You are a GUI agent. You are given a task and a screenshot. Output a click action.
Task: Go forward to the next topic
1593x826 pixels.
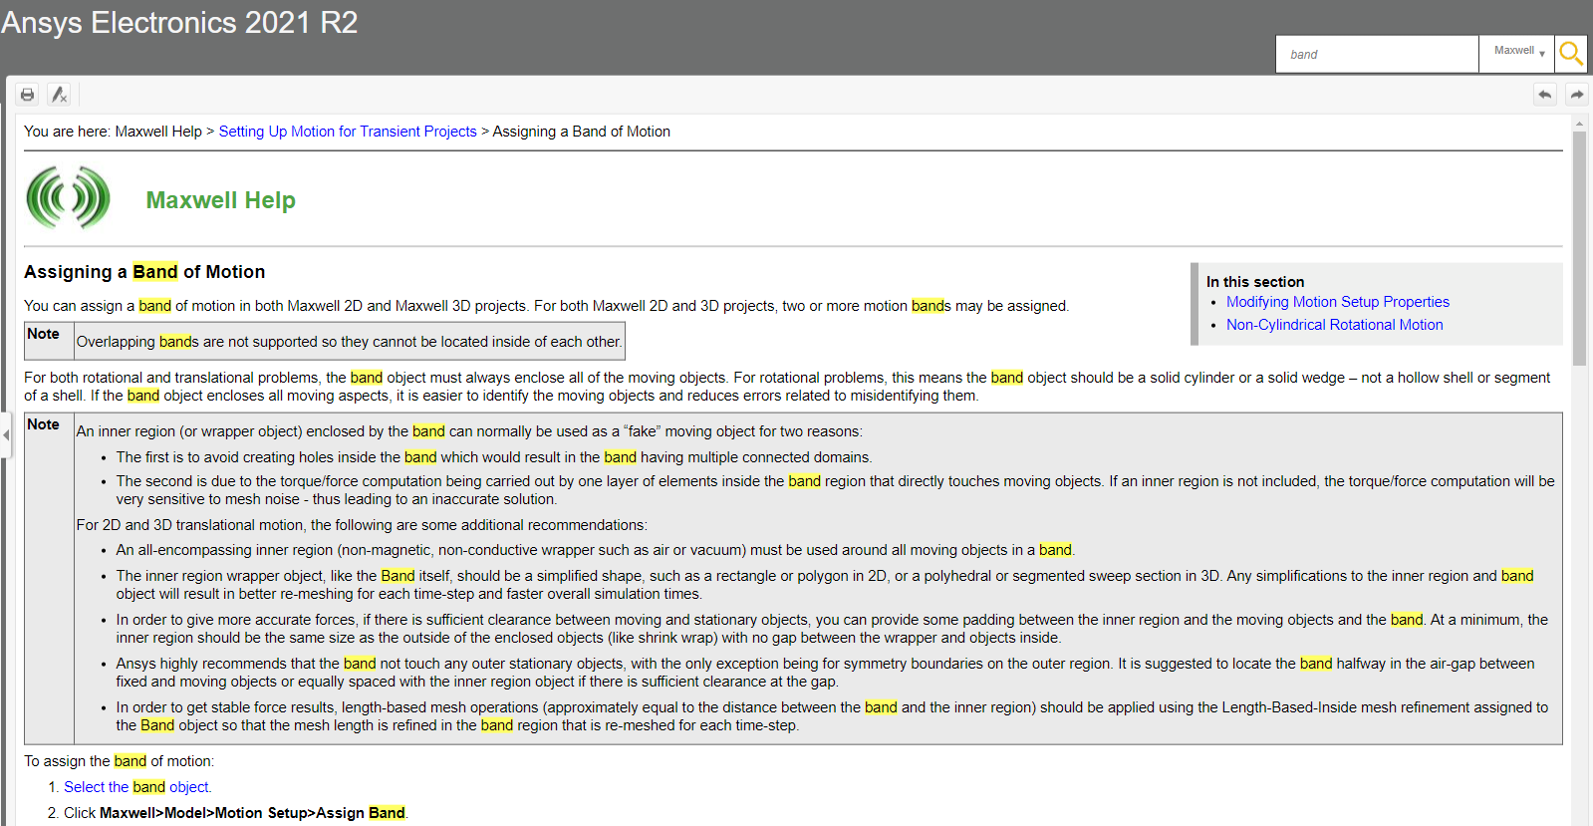[1576, 95]
